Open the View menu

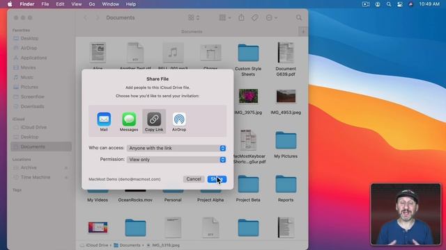coord(76,4)
